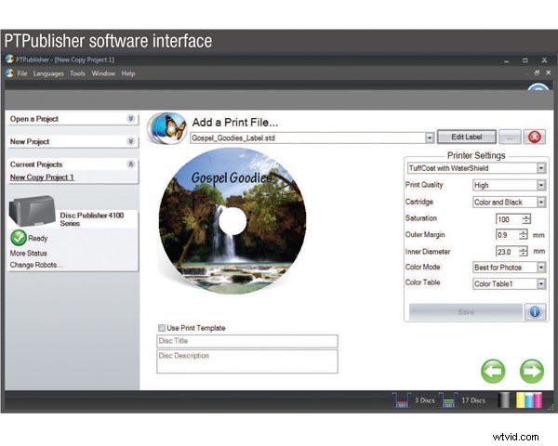The height and width of the screenshot is (446, 558).
Task: Click the 17 Discs bin icon
Action: 448,400
